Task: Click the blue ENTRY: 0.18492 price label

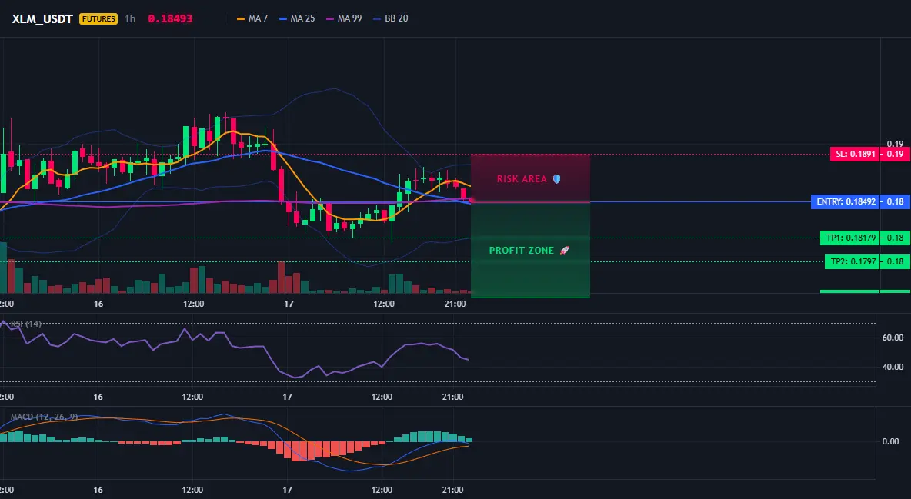Action: click(x=846, y=201)
